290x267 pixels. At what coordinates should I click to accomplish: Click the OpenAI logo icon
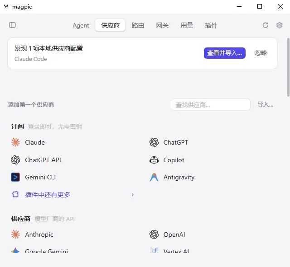[x=154, y=234]
